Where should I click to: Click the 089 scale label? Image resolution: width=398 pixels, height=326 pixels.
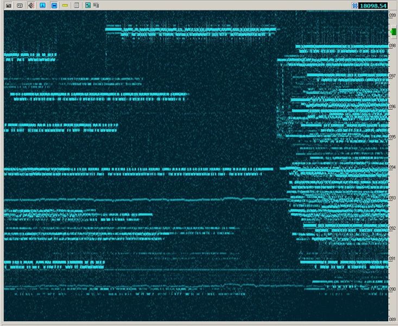[393, 319]
